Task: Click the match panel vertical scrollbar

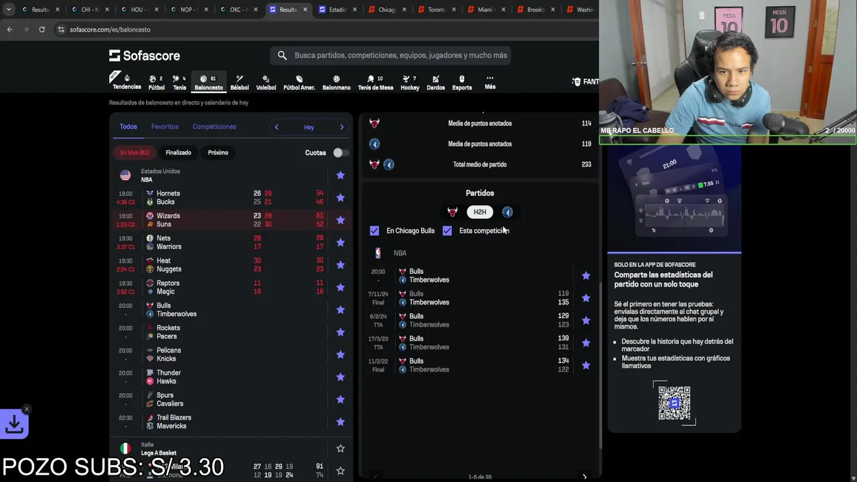Action: (x=600, y=365)
